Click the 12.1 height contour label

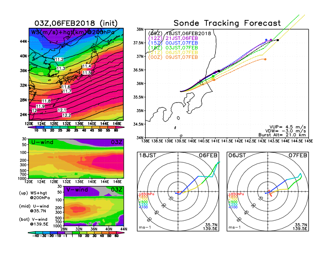click(62, 110)
